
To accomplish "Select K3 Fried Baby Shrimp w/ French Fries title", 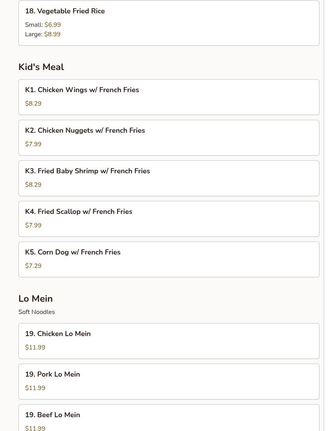I will (x=87, y=171).
